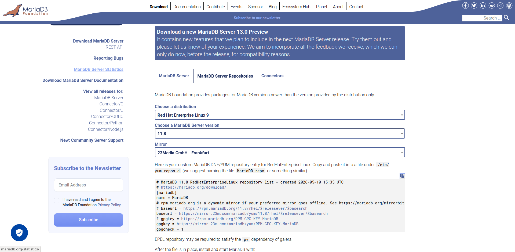Viewport: 515px width, 252px height.
Task: Open the MariaDB Foundation Facebook page
Action: (x=465, y=5)
